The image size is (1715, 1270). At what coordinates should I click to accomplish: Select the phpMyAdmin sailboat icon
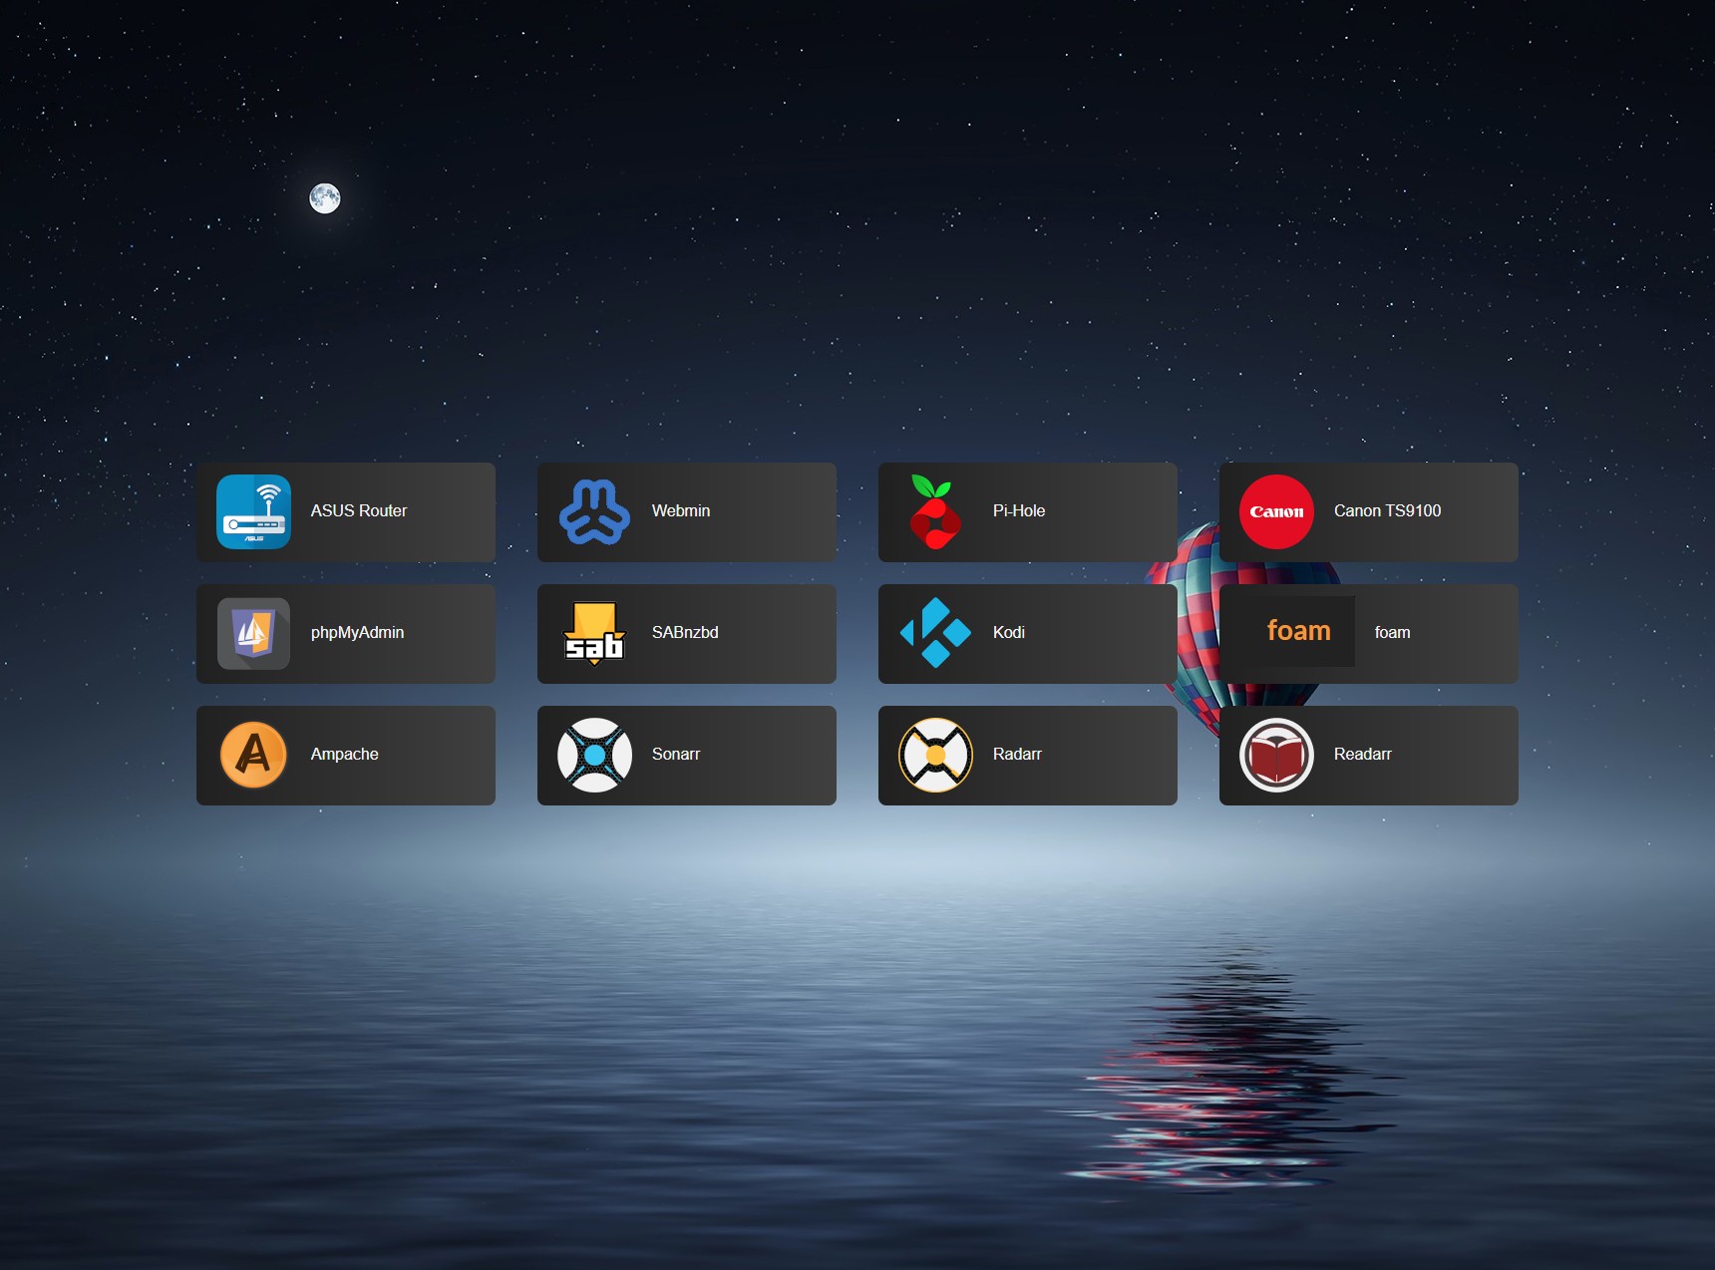[x=254, y=633]
